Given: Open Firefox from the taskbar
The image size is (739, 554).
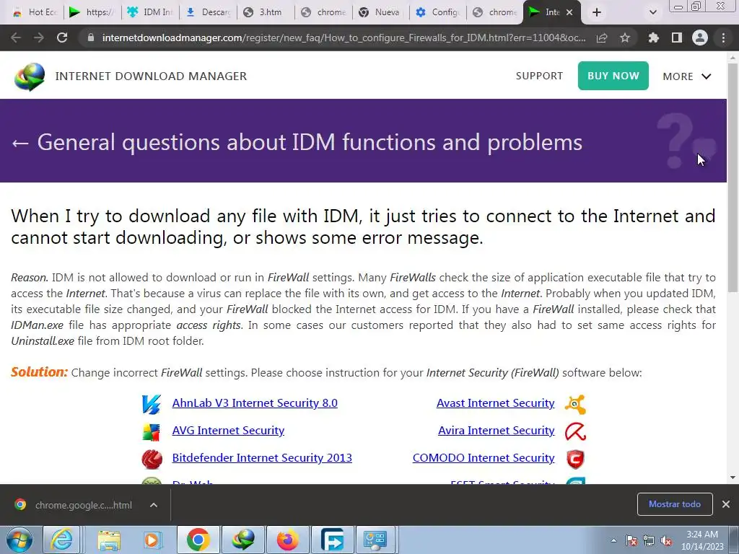Looking at the screenshot, I should point(287,540).
